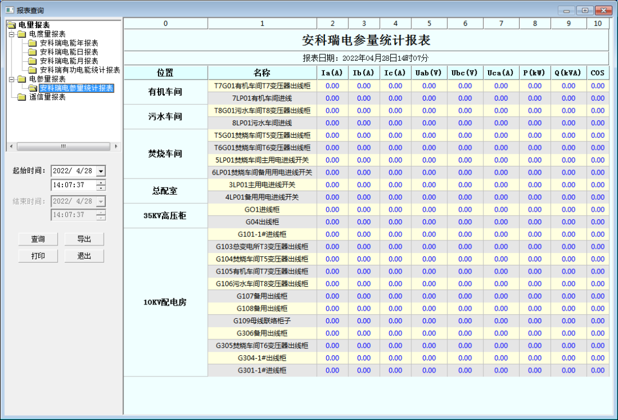The width and height of the screenshot is (618, 420).
Task: Click folder icon of 安科瑞电能日报表
Action: pyautogui.click(x=33, y=52)
